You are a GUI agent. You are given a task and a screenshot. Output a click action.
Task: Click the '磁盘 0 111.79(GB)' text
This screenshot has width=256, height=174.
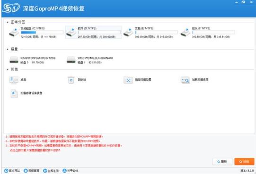pyautogui.click(x=32, y=62)
